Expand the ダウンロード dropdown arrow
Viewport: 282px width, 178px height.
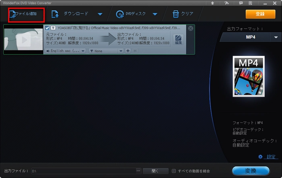(x=100, y=14)
